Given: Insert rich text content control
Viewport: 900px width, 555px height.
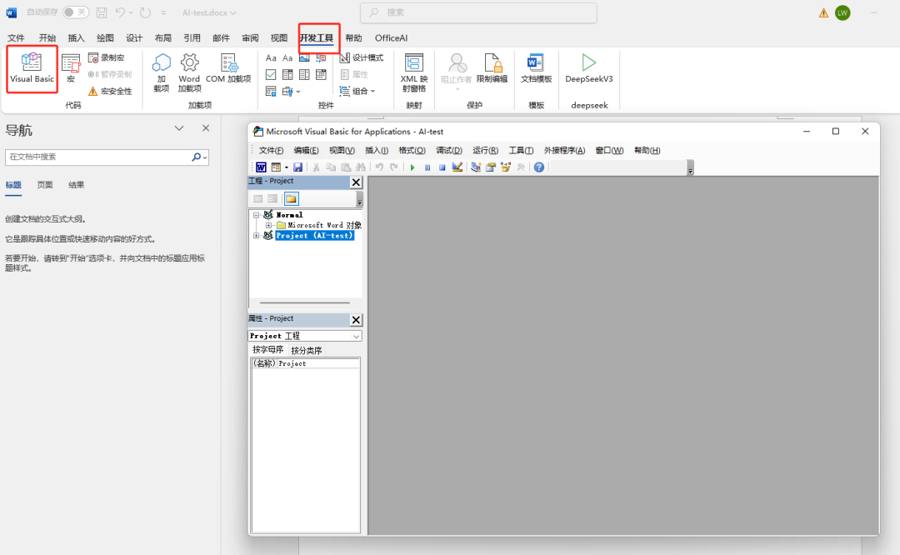Looking at the screenshot, I should [271, 58].
